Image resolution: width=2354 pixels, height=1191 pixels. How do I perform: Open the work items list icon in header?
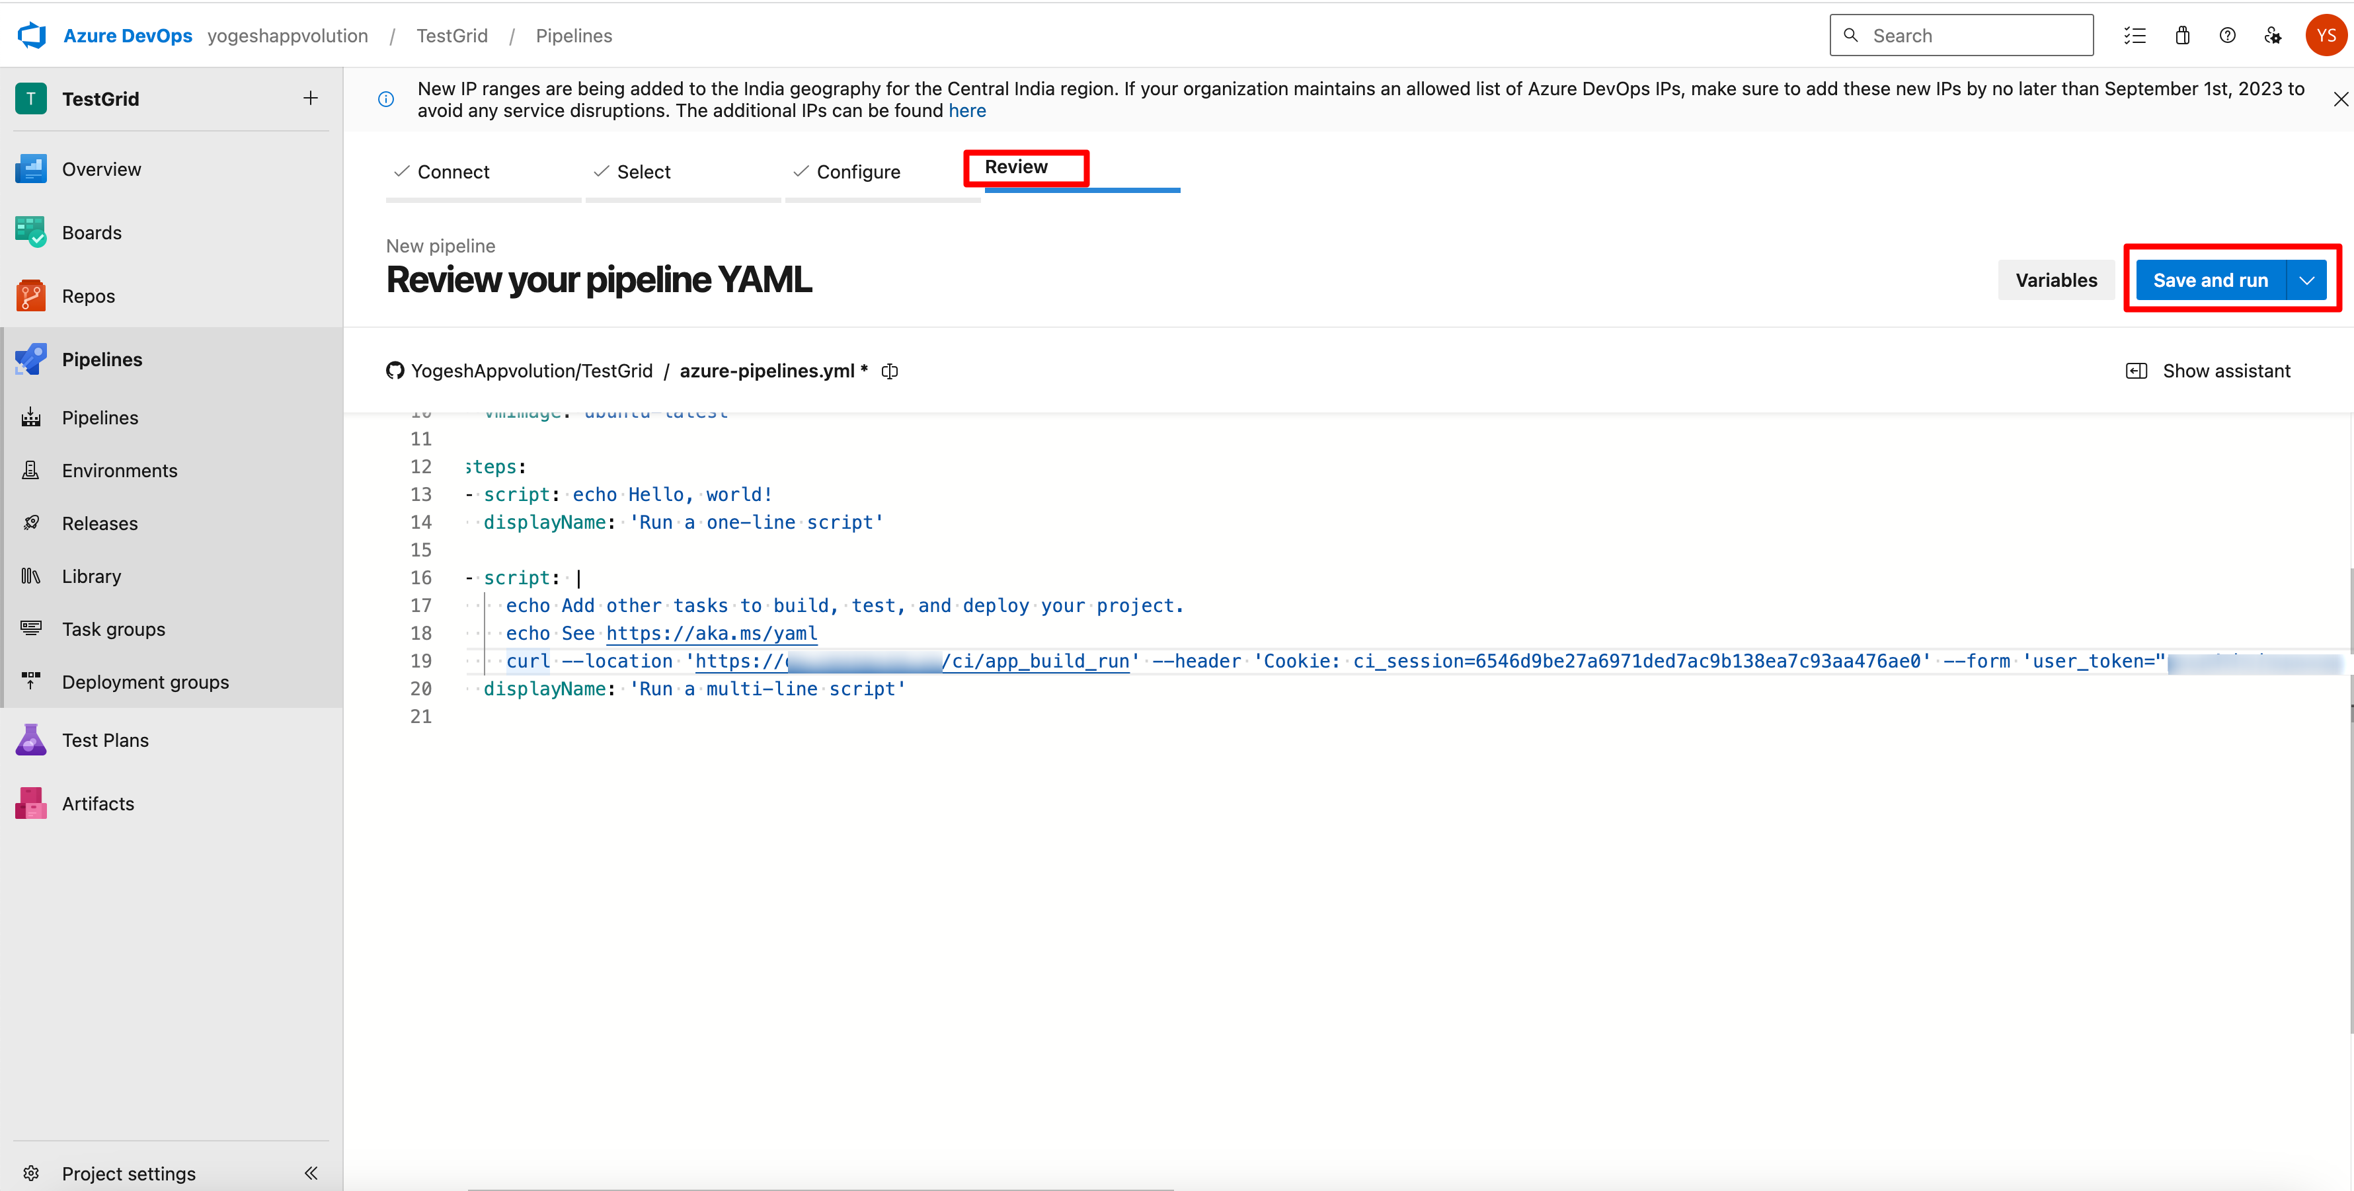pos(2135,36)
